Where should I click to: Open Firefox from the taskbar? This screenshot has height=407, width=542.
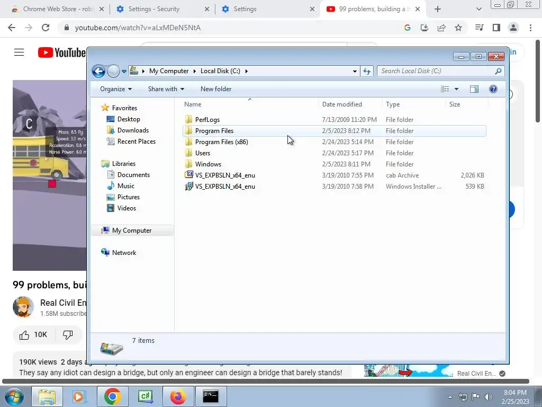tap(178, 396)
